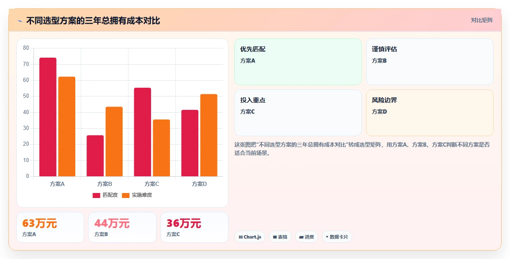
Task: Click the orange 实施难度 bar for 方案B
Action: [x=114, y=142]
